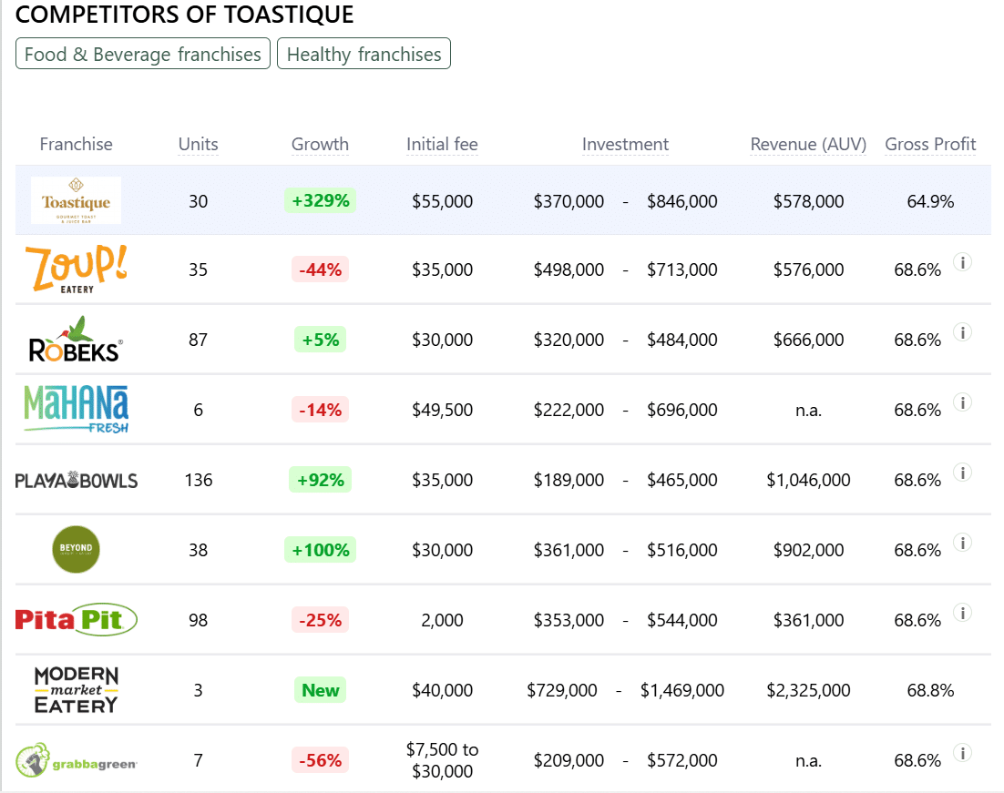The image size is (1004, 793).
Task: Click Zoup!'s $576,000 revenue value
Action: pyautogui.click(x=809, y=269)
